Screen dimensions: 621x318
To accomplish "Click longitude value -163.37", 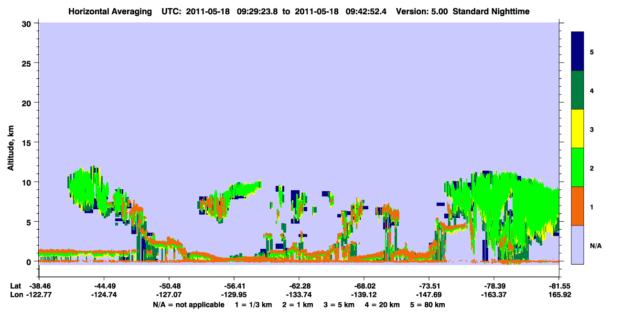I will [494, 295].
